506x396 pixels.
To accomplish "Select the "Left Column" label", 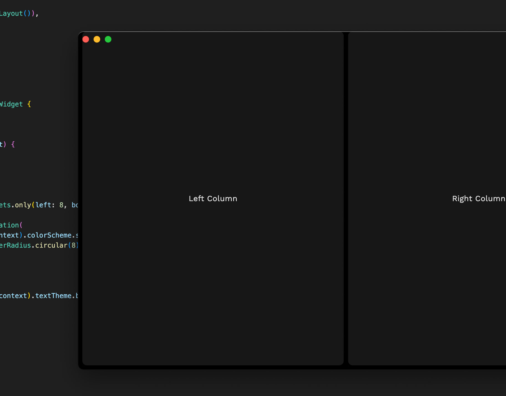I will [213, 199].
